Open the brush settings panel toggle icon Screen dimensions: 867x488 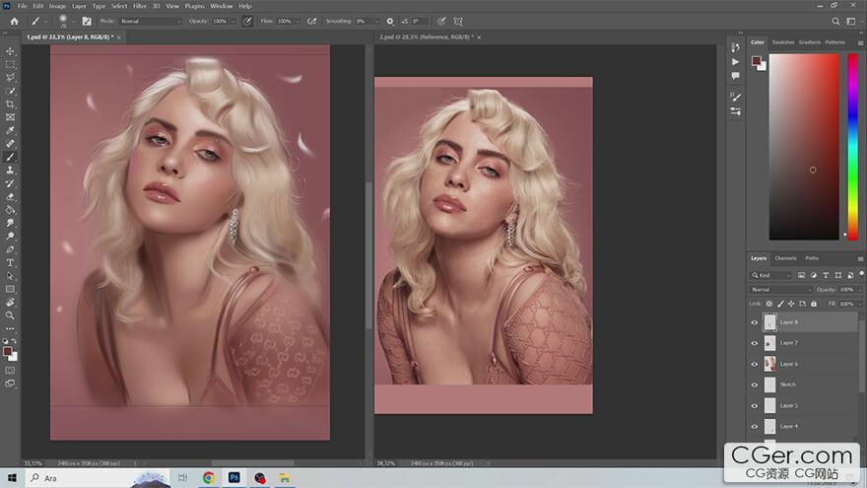click(x=87, y=21)
